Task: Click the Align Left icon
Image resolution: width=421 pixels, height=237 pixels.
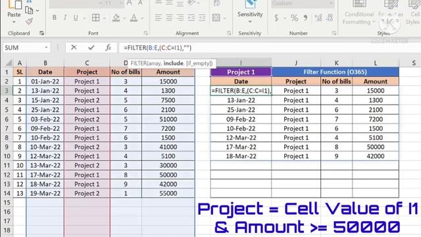Action: click(158, 18)
